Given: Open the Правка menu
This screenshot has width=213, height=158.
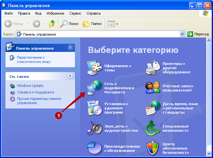Looking at the screenshot, I should coord(24,13).
